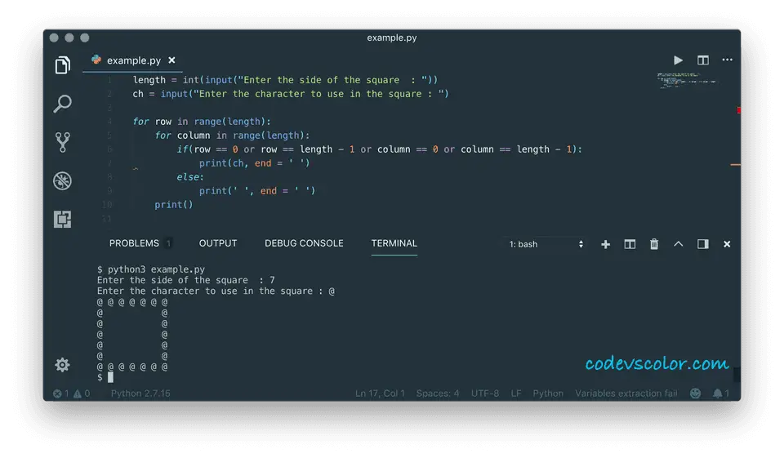Close the terminal panel
Viewport: 784px width, 458px height.
(x=727, y=244)
